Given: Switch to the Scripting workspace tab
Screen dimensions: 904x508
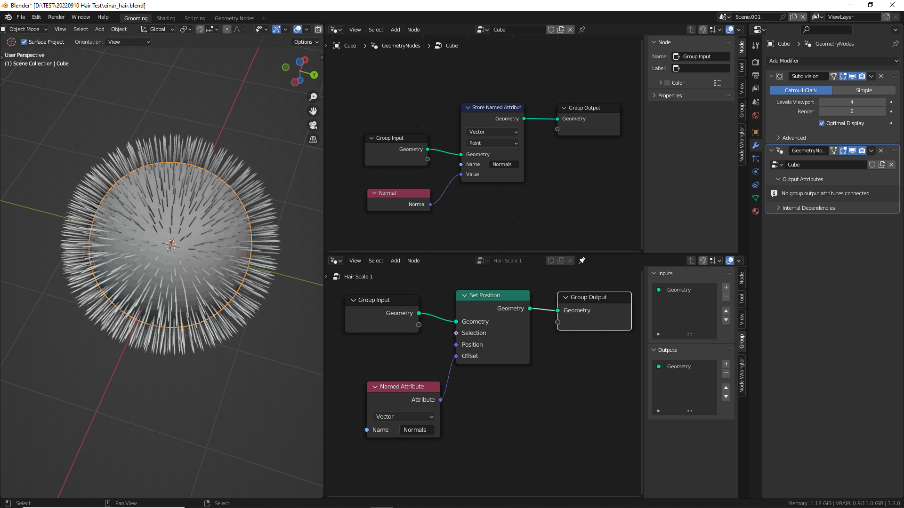Looking at the screenshot, I should 195,18.
